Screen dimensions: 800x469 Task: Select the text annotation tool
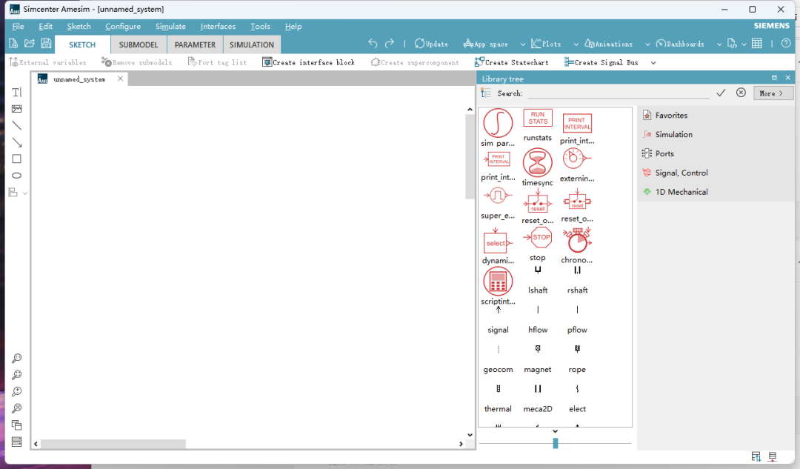17,93
